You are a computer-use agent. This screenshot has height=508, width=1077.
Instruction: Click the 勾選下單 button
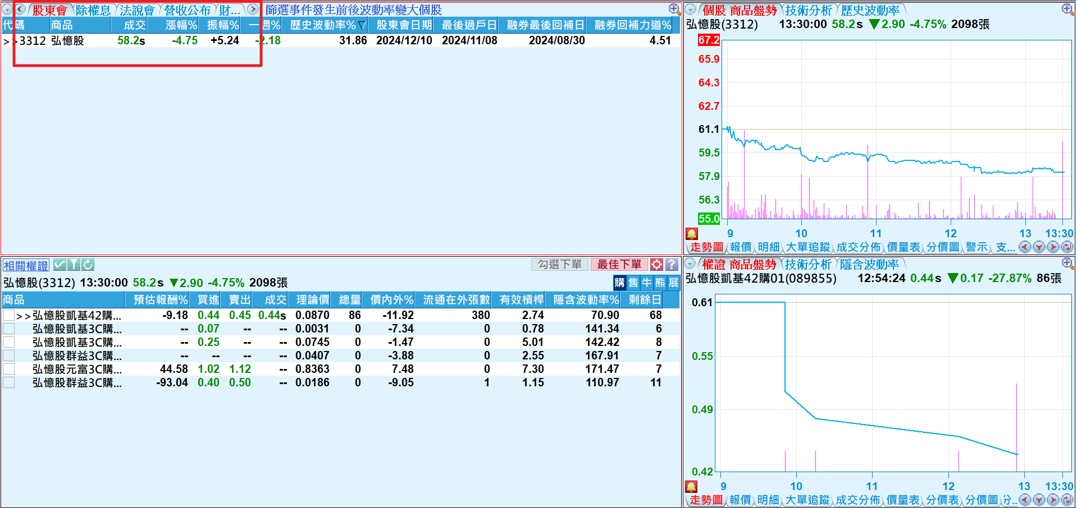click(559, 265)
